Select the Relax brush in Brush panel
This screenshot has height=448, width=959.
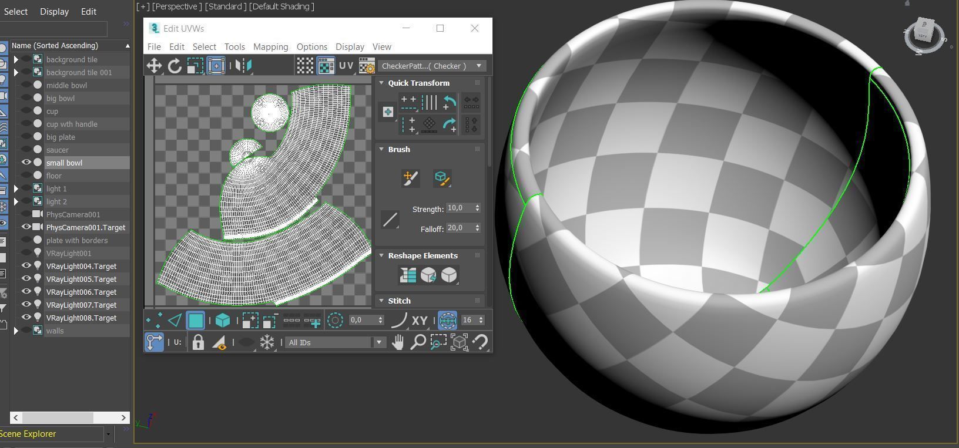[442, 178]
